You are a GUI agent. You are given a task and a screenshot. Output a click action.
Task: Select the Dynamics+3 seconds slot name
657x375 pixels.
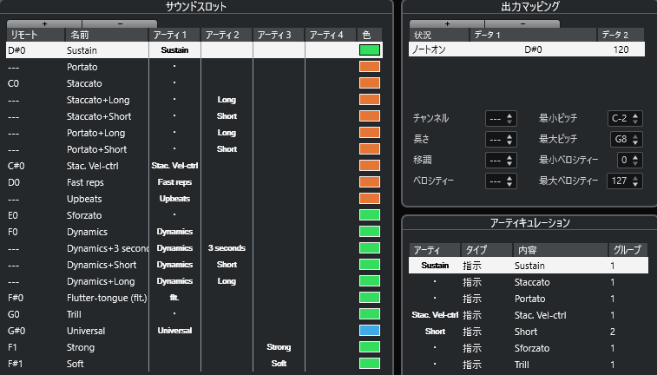click(x=108, y=248)
